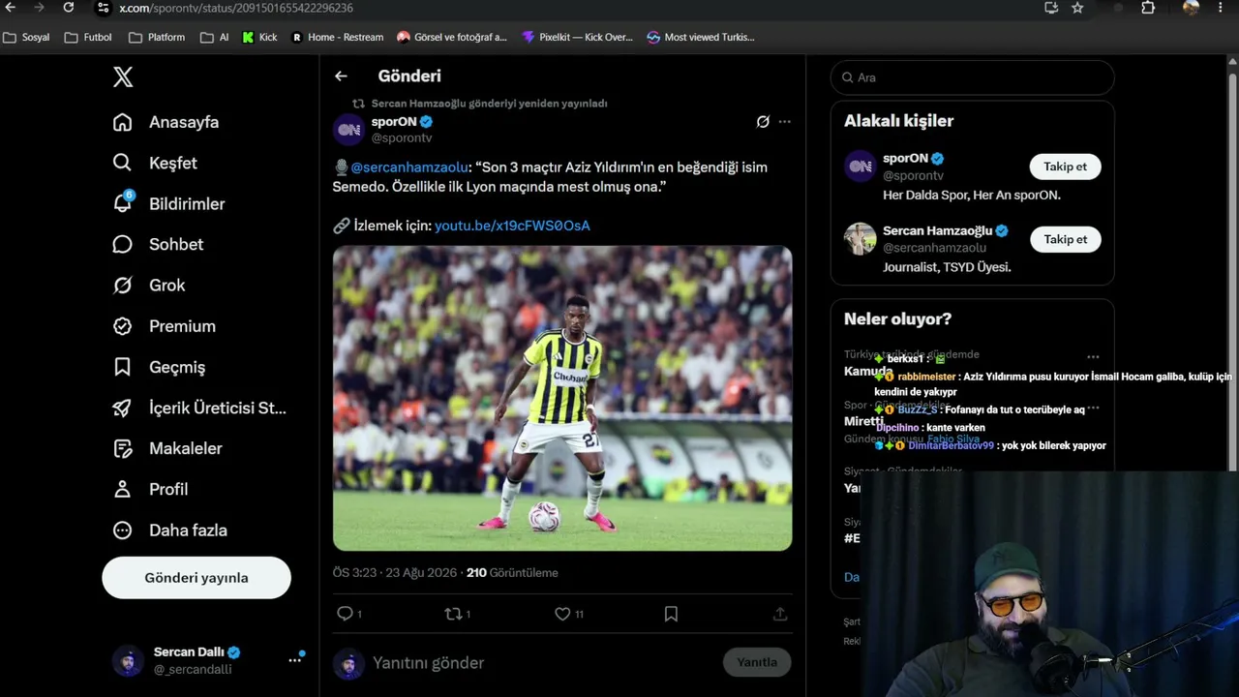Open the AI bookmarks folder
The width and height of the screenshot is (1239, 697).
click(215, 38)
